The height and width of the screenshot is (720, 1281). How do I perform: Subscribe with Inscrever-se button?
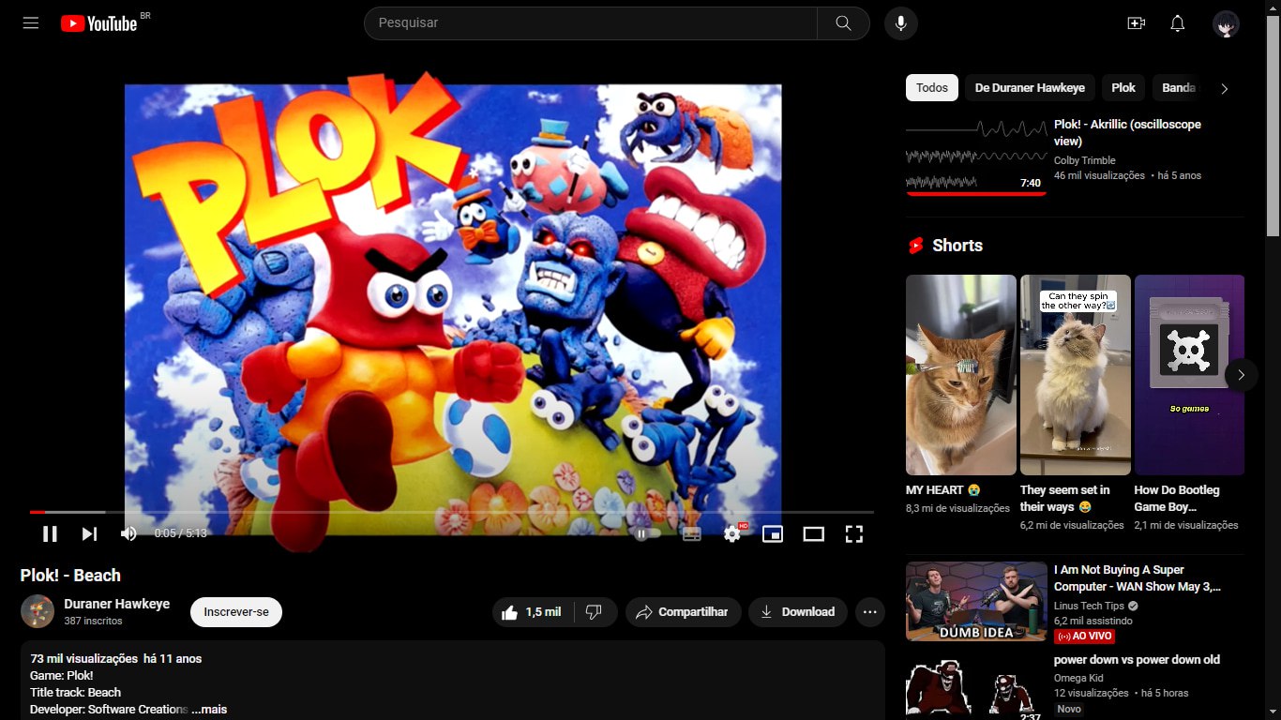pos(236,612)
